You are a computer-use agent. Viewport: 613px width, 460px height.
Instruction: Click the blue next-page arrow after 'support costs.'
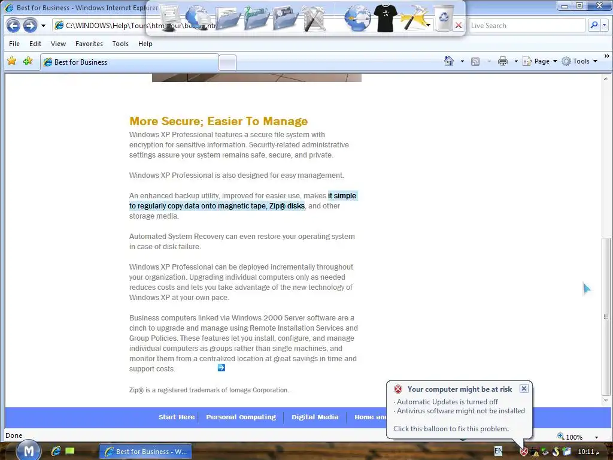221,368
